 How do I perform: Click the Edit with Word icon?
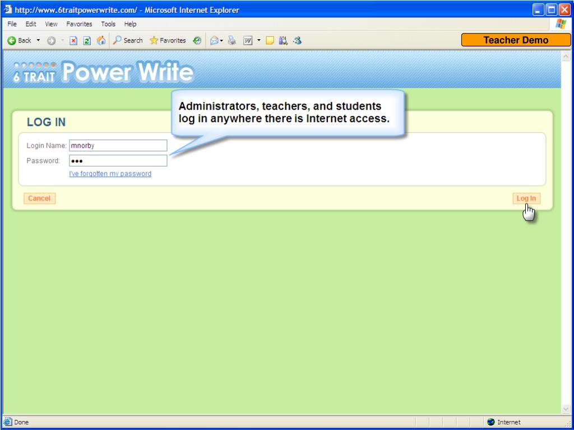pyautogui.click(x=248, y=40)
